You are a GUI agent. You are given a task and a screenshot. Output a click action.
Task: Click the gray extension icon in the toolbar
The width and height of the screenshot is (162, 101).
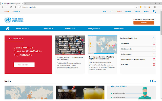coord(145,7)
